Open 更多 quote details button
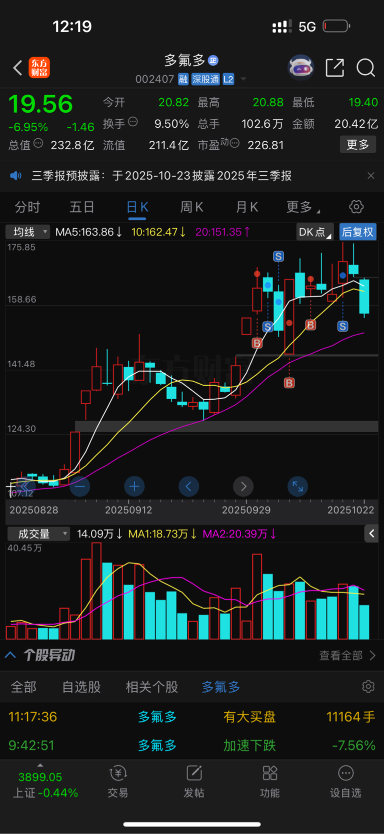Screen dimensions: 384x834 357,145
